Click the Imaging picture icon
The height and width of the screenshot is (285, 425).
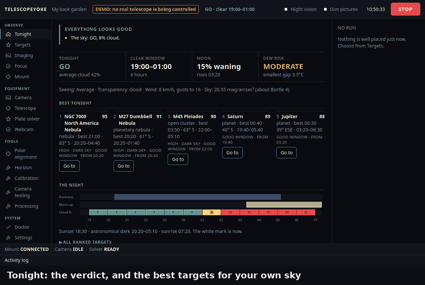pyautogui.click(x=8, y=55)
